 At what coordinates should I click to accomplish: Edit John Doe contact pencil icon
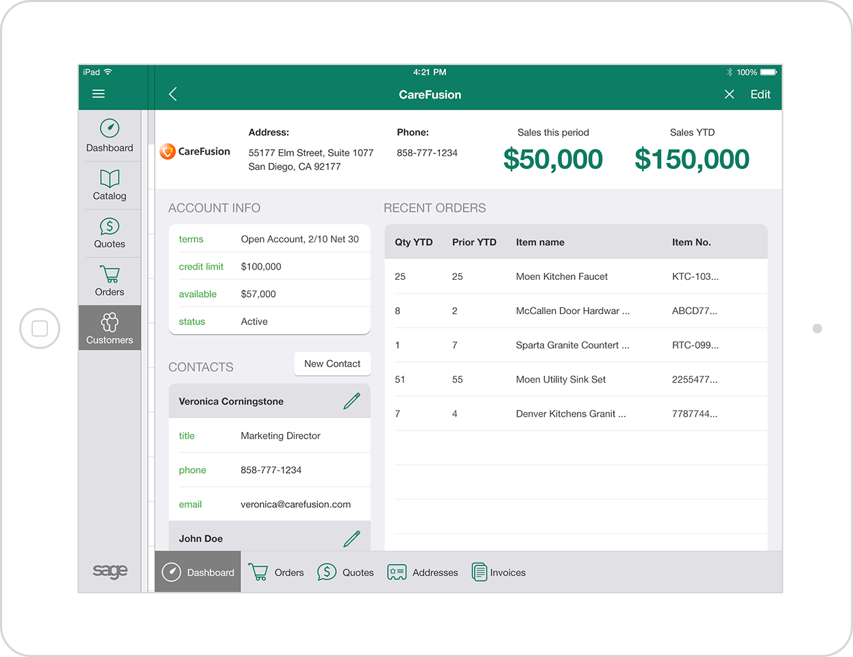pyautogui.click(x=352, y=539)
